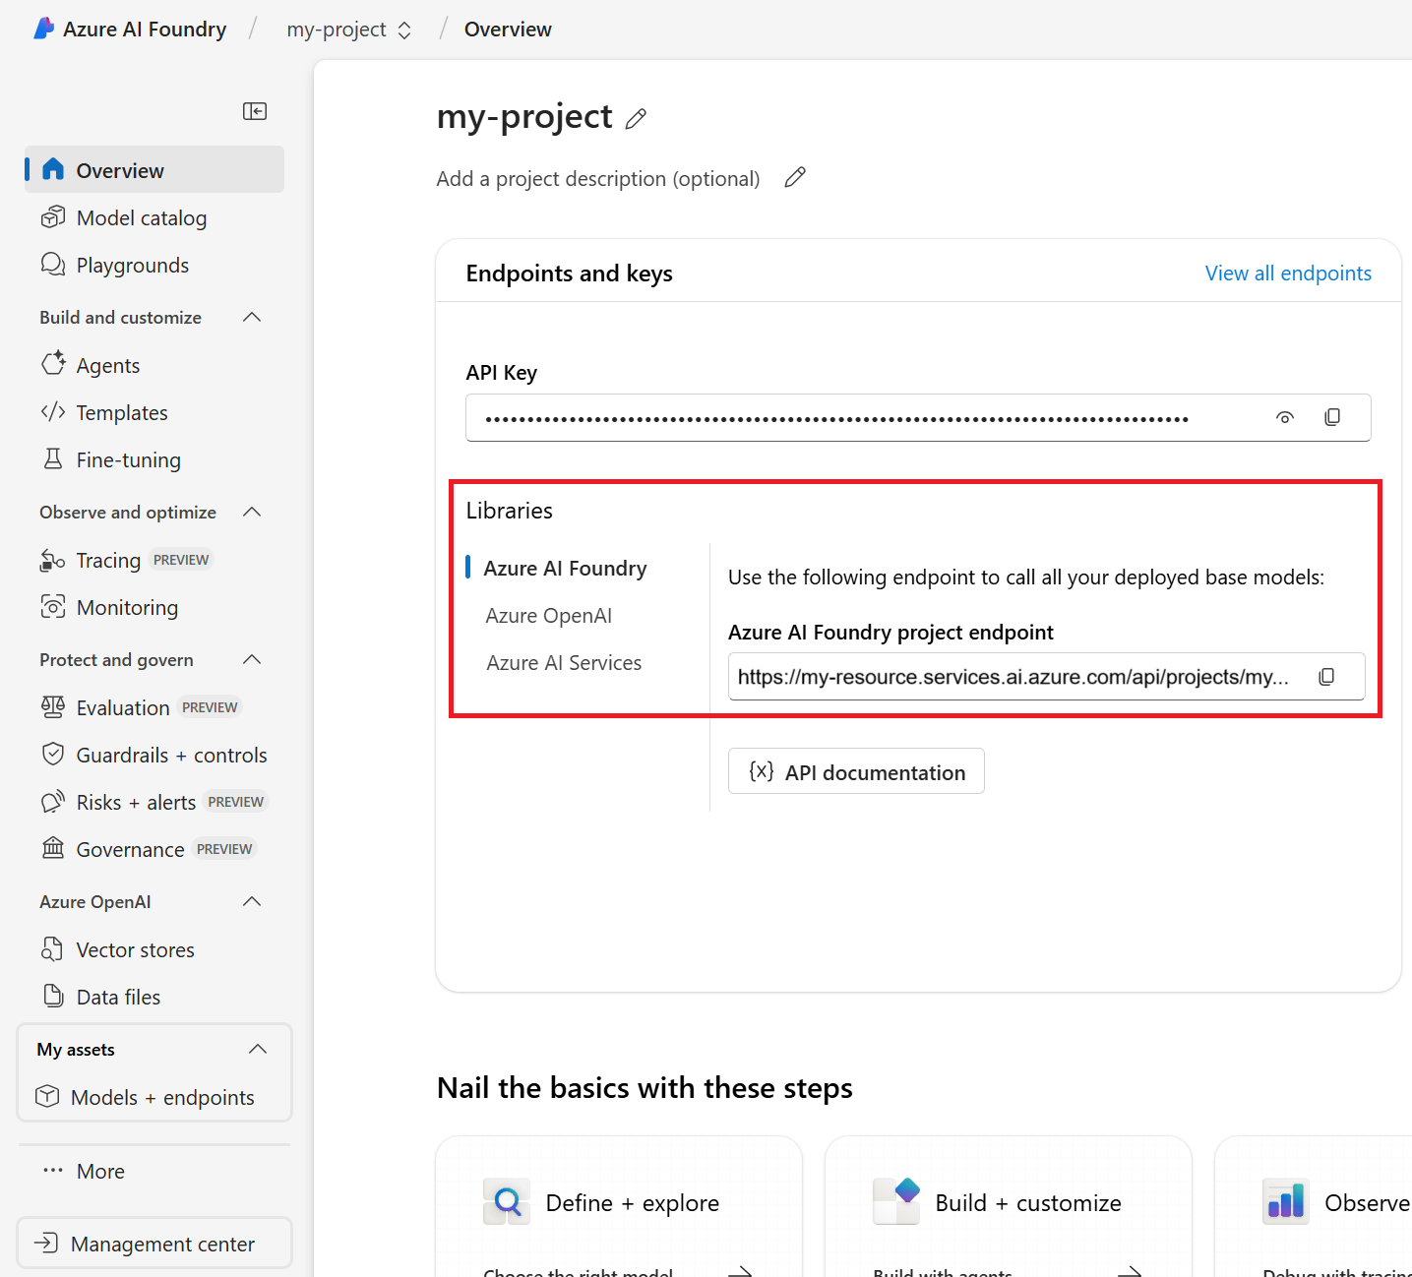
Task: Click the Agents sparkle icon
Action: tap(53, 364)
